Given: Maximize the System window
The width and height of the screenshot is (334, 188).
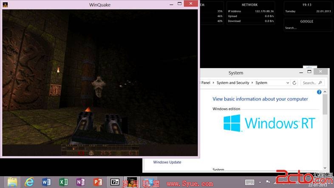Looking at the screenshot, I should (x=309, y=71).
